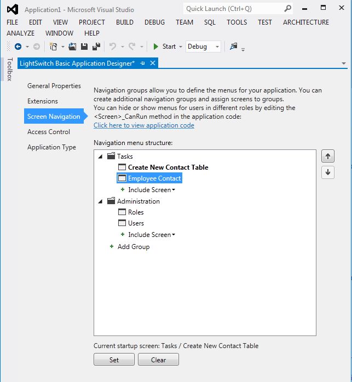Click the Clear startup screen button
The height and width of the screenshot is (382, 352).
point(158,360)
